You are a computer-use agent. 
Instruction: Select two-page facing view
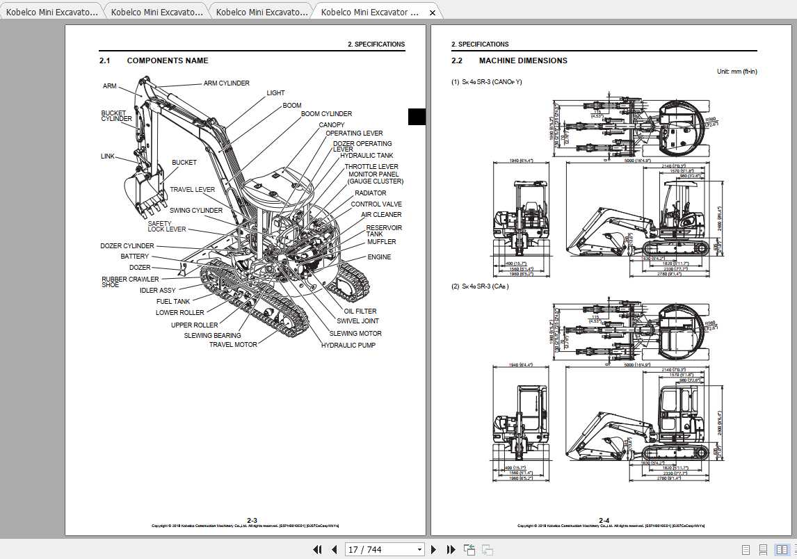pyautogui.click(x=781, y=549)
